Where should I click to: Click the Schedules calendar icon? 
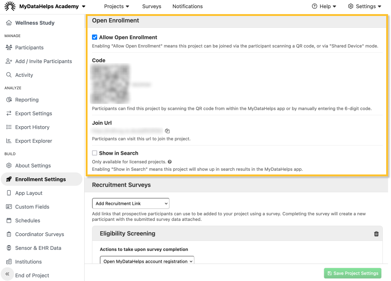pos(9,220)
